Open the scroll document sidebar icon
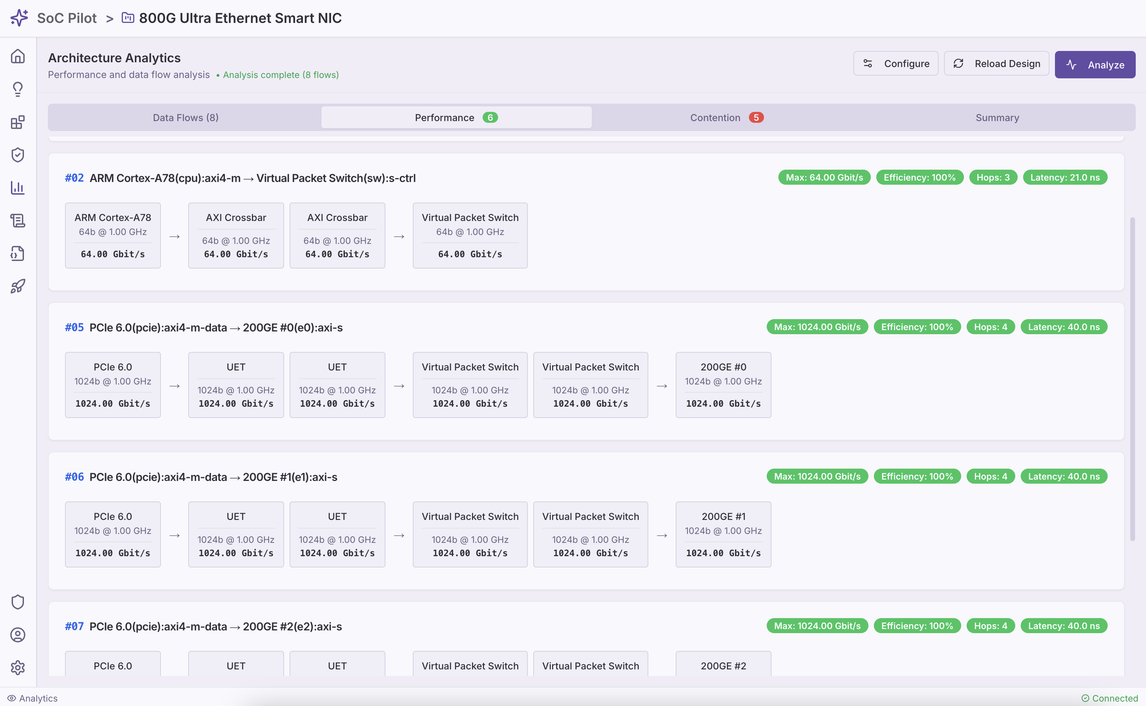The width and height of the screenshot is (1146, 706). 18,220
